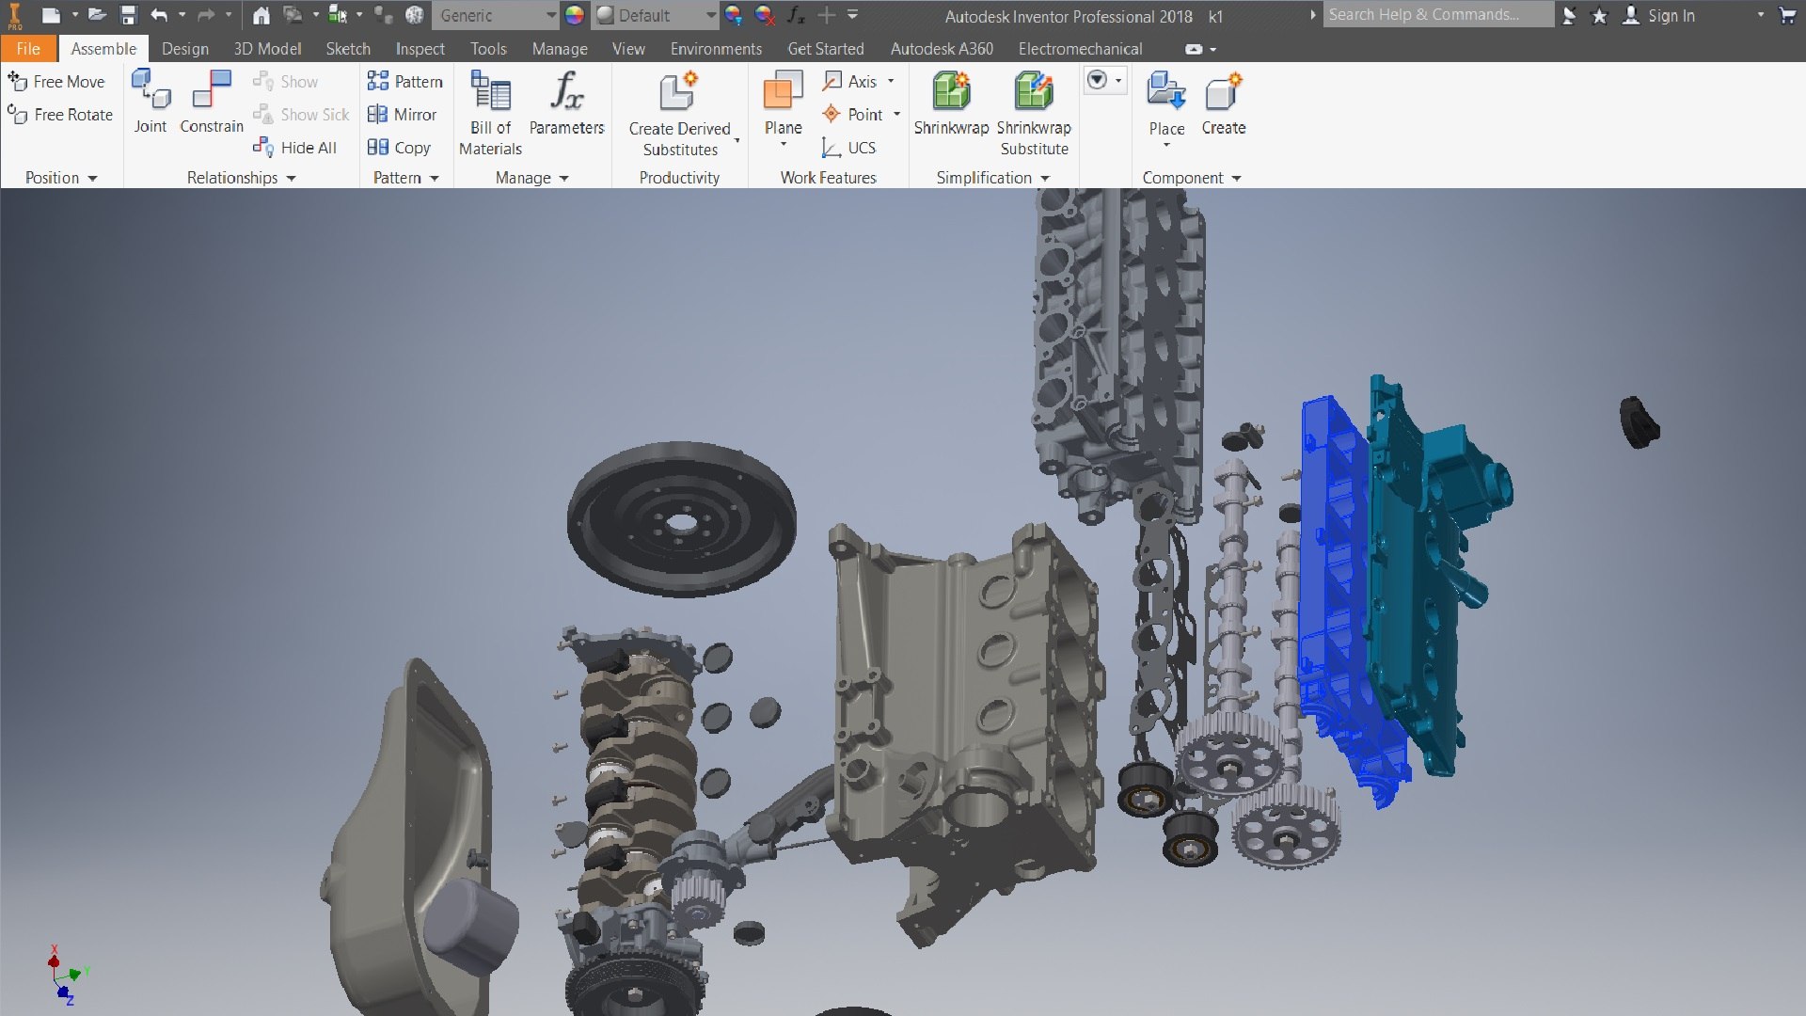
Task: Select the Joint tool
Action: pos(150,102)
